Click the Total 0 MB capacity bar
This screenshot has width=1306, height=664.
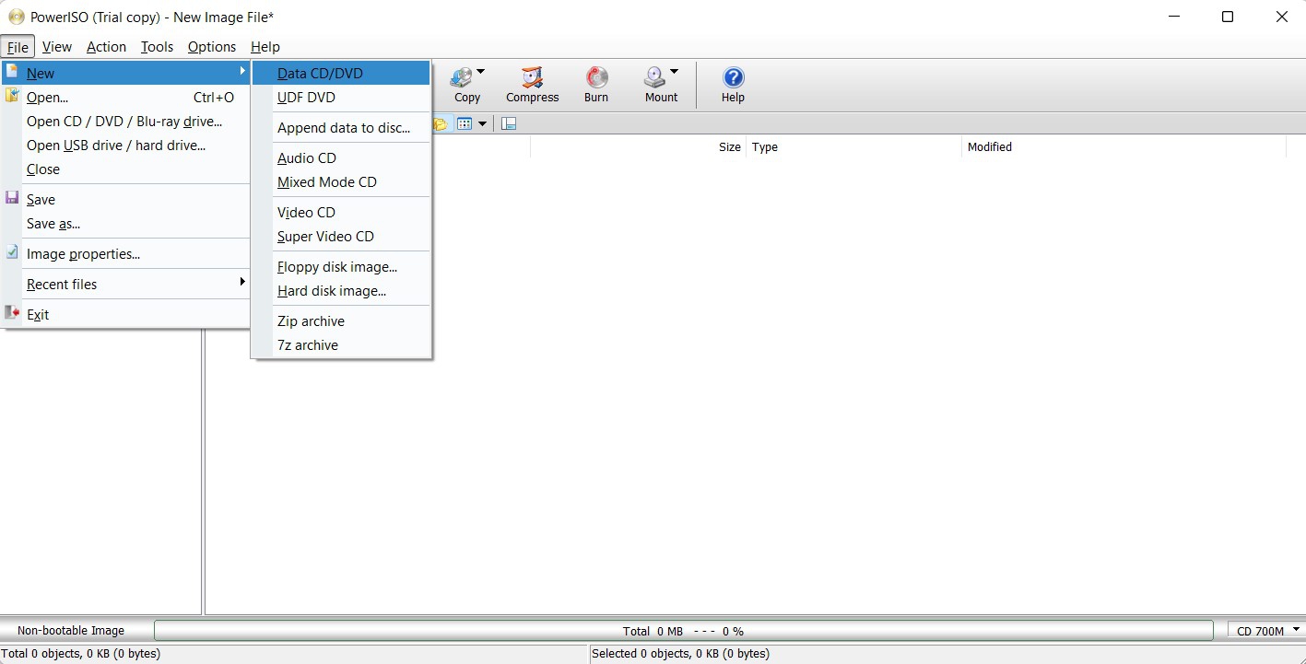[683, 631]
